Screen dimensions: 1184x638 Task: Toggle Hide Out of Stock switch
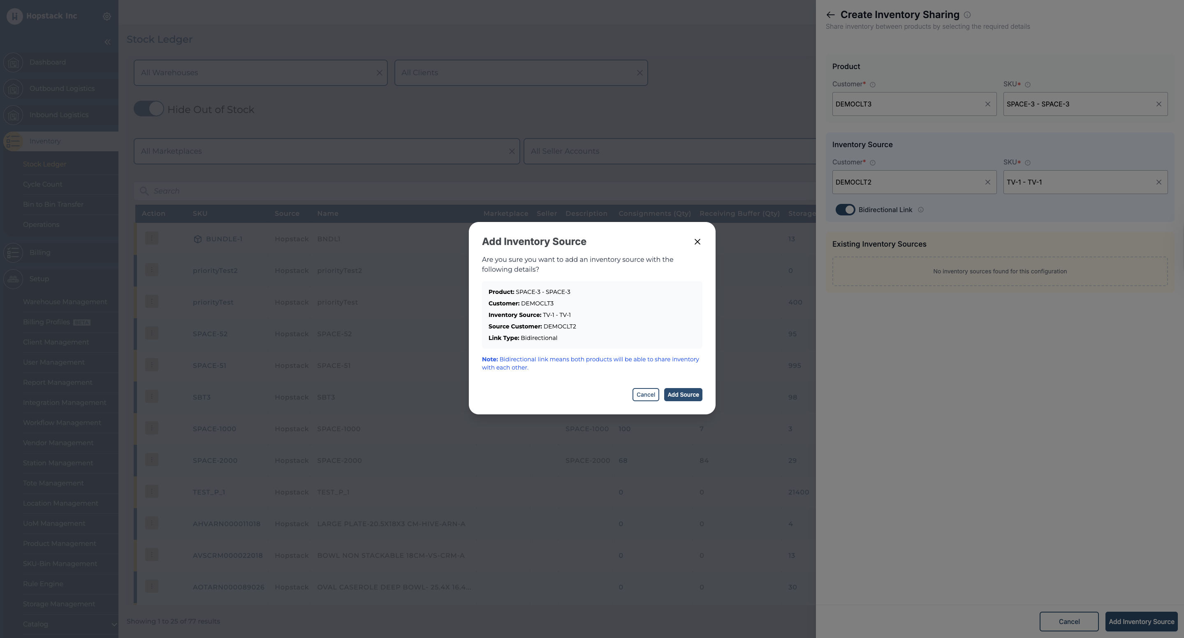(148, 109)
